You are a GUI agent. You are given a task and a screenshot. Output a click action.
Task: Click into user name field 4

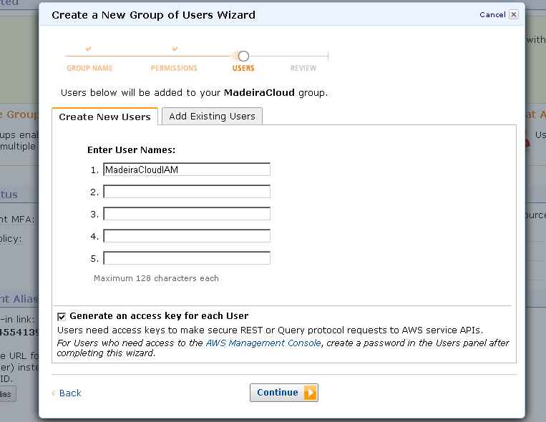pos(187,236)
